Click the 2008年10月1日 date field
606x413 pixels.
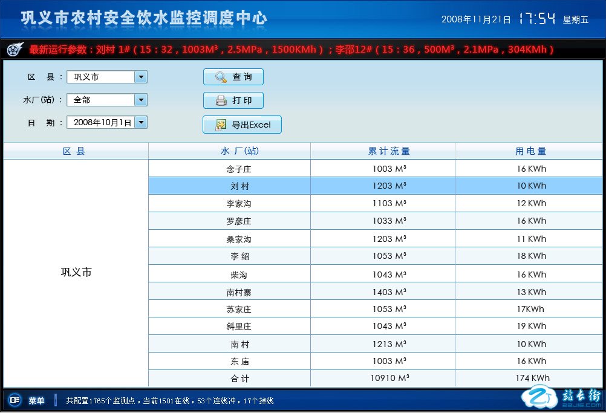click(x=100, y=122)
